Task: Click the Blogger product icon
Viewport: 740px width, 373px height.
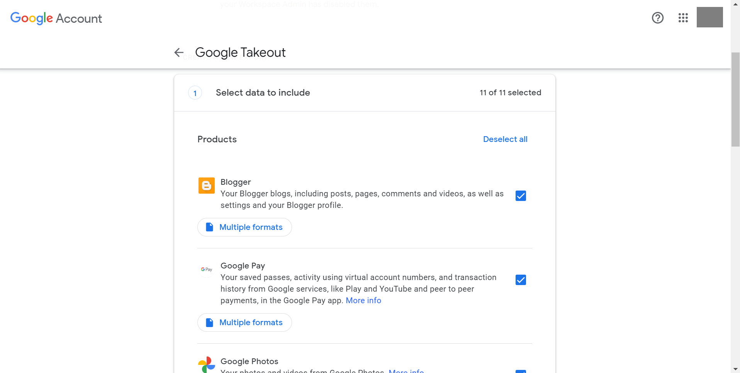Action: [x=207, y=186]
